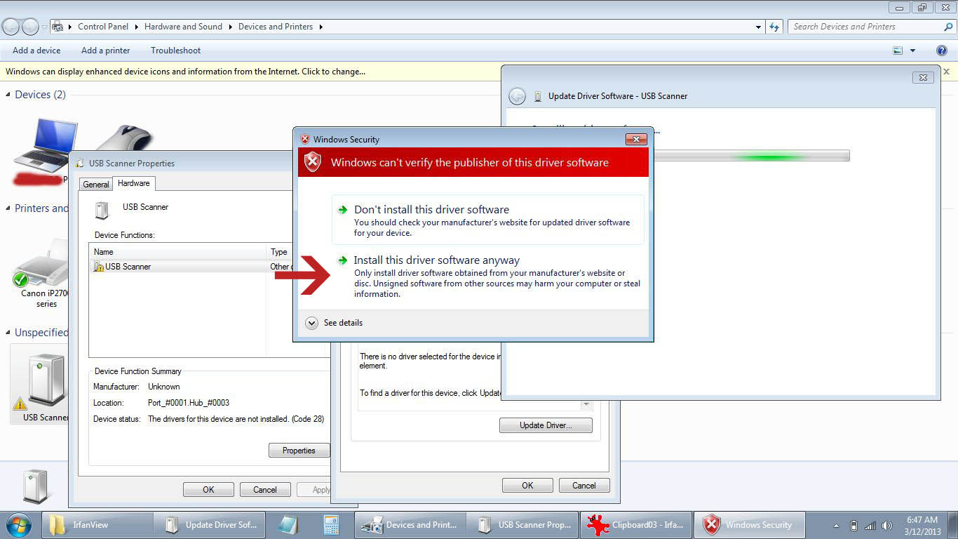The image size is (958, 539).
Task: Click Windows Start button
Action: click(19, 524)
